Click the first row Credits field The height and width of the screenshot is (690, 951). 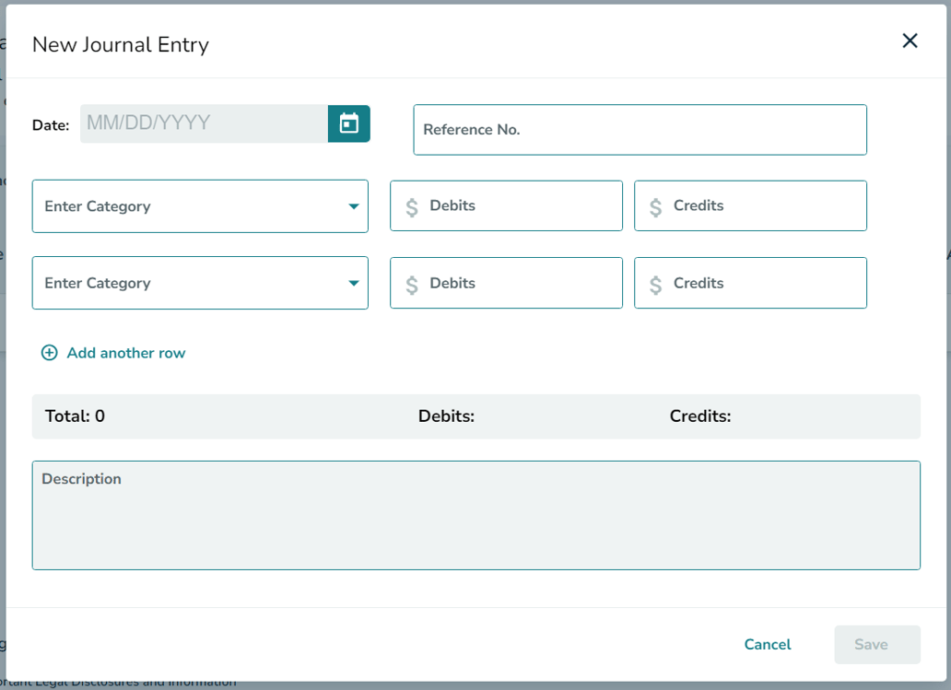tap(750, 205)
